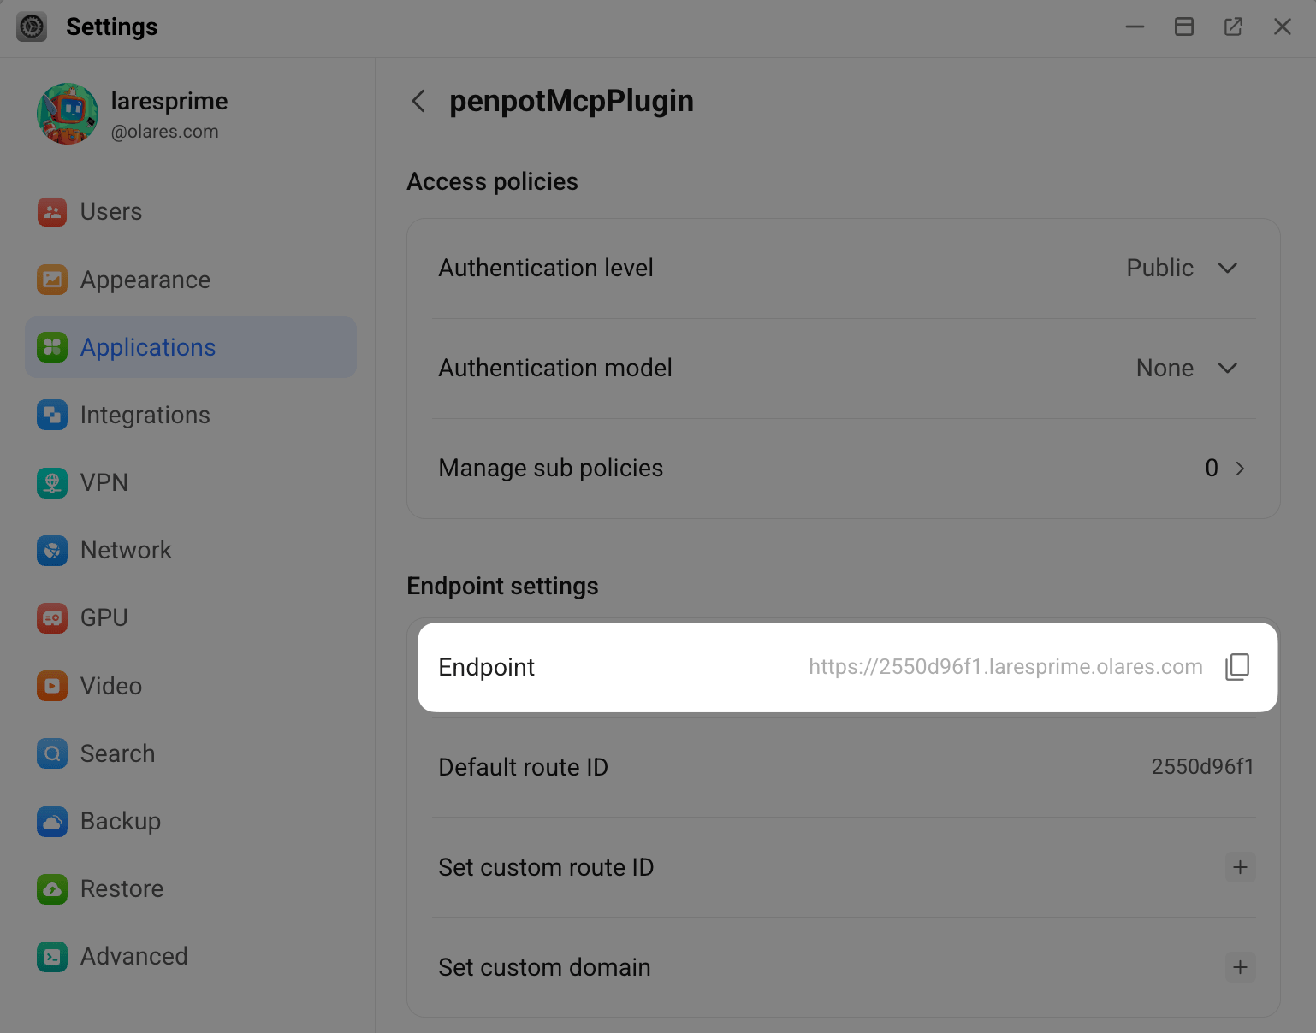The width and height of the screenshot is (1316, 1033).
Task: Click the Advanced terminal icon
Action: (x=52, y=956)
